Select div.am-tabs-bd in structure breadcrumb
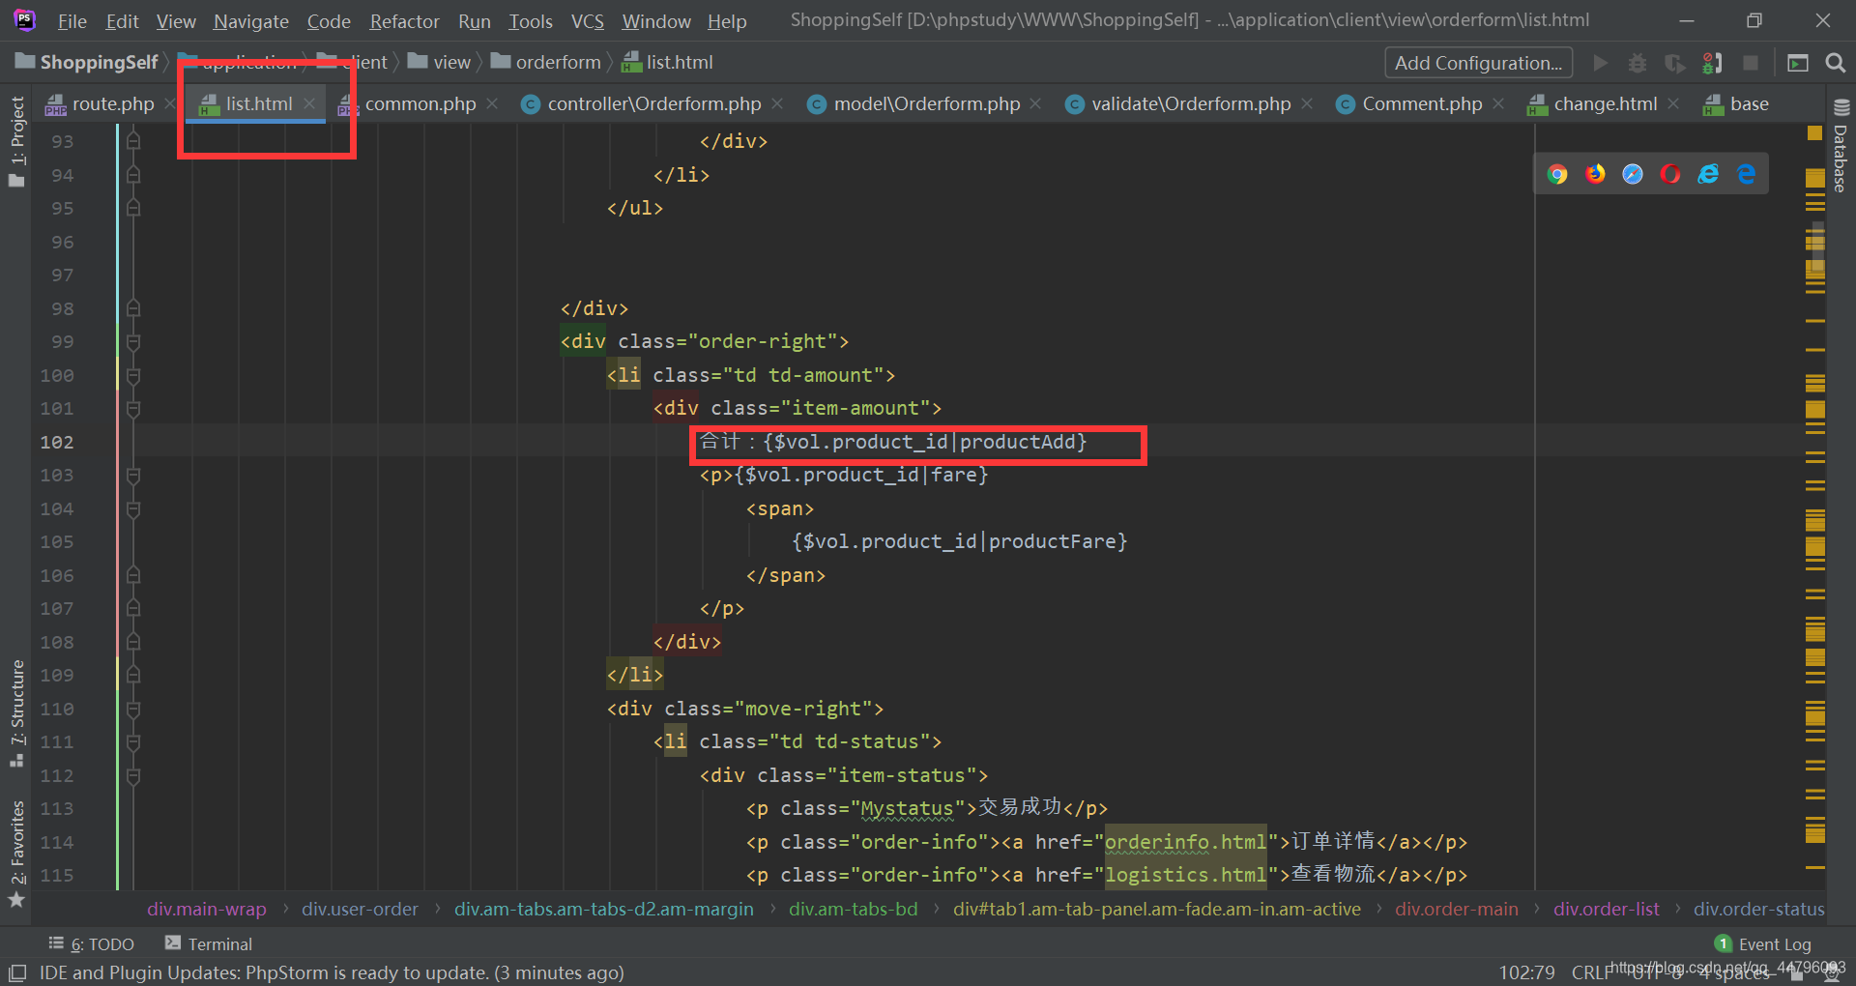Image resolution: width=1856 pixels, height=986 pixels. [x=854, y=910]
